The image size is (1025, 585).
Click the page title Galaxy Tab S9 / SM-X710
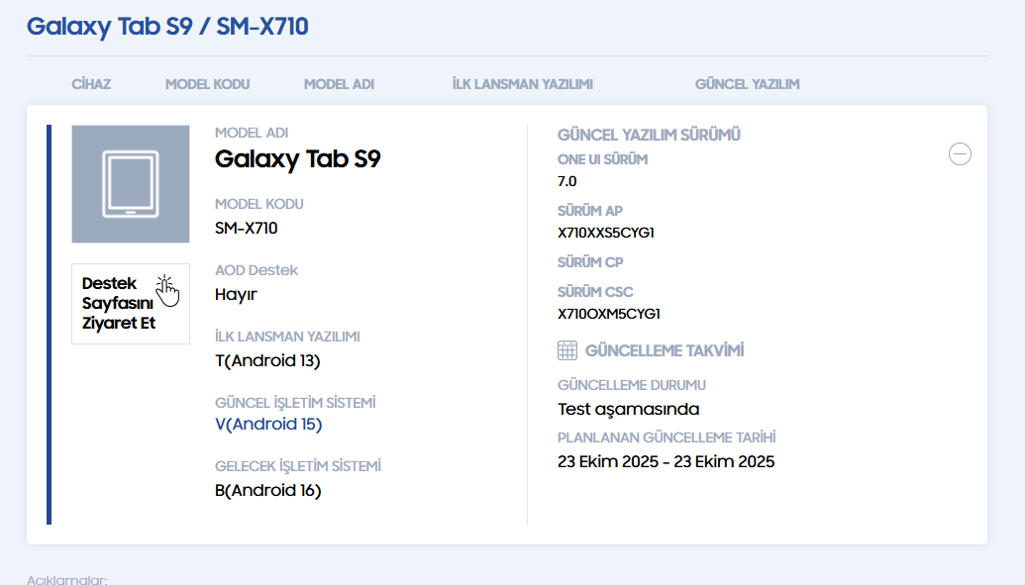coord(167,27)
